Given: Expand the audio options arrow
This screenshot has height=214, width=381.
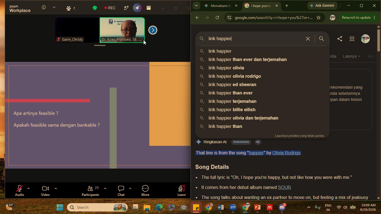Looking at the screenshot, I should click(28, 189).
